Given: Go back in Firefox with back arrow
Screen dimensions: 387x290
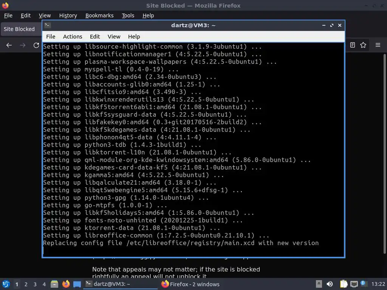Looking at the screenshot, I should (x=9, y=45).
